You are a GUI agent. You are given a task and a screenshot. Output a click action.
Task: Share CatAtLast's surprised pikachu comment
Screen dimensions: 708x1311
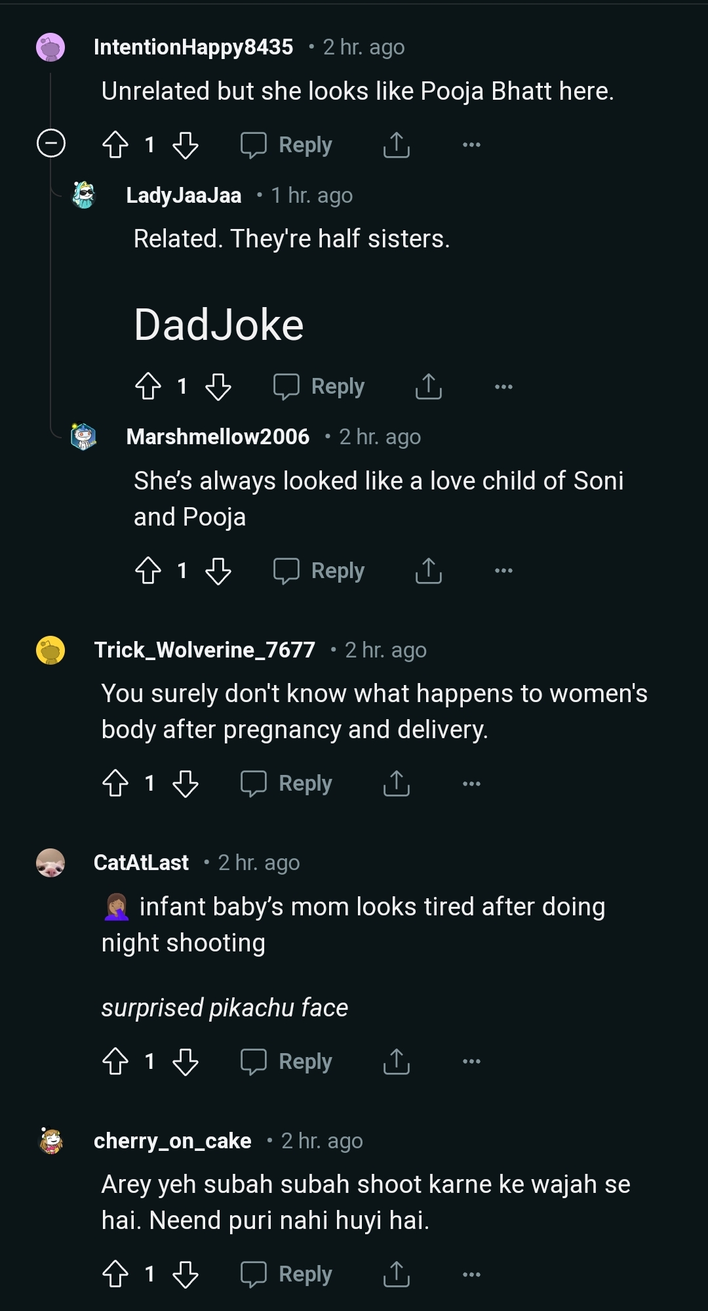tap(396, 1062)
